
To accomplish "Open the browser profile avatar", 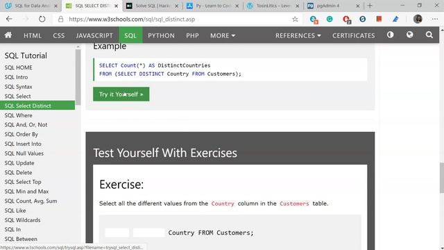I will (418, 19).
